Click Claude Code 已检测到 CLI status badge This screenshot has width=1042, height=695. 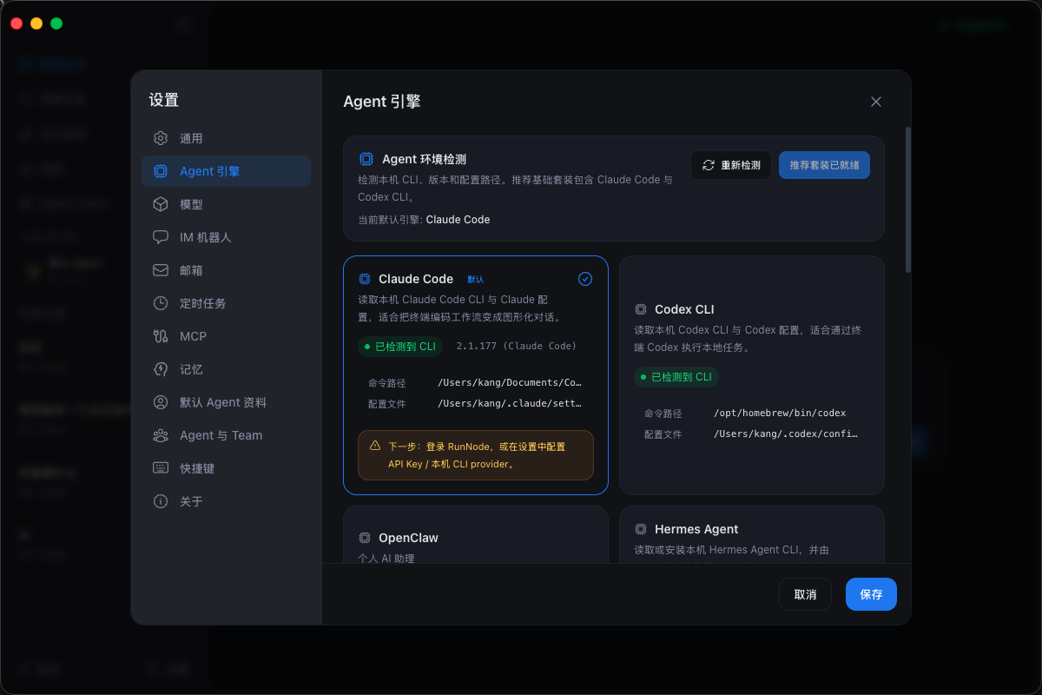pos(400,346)
